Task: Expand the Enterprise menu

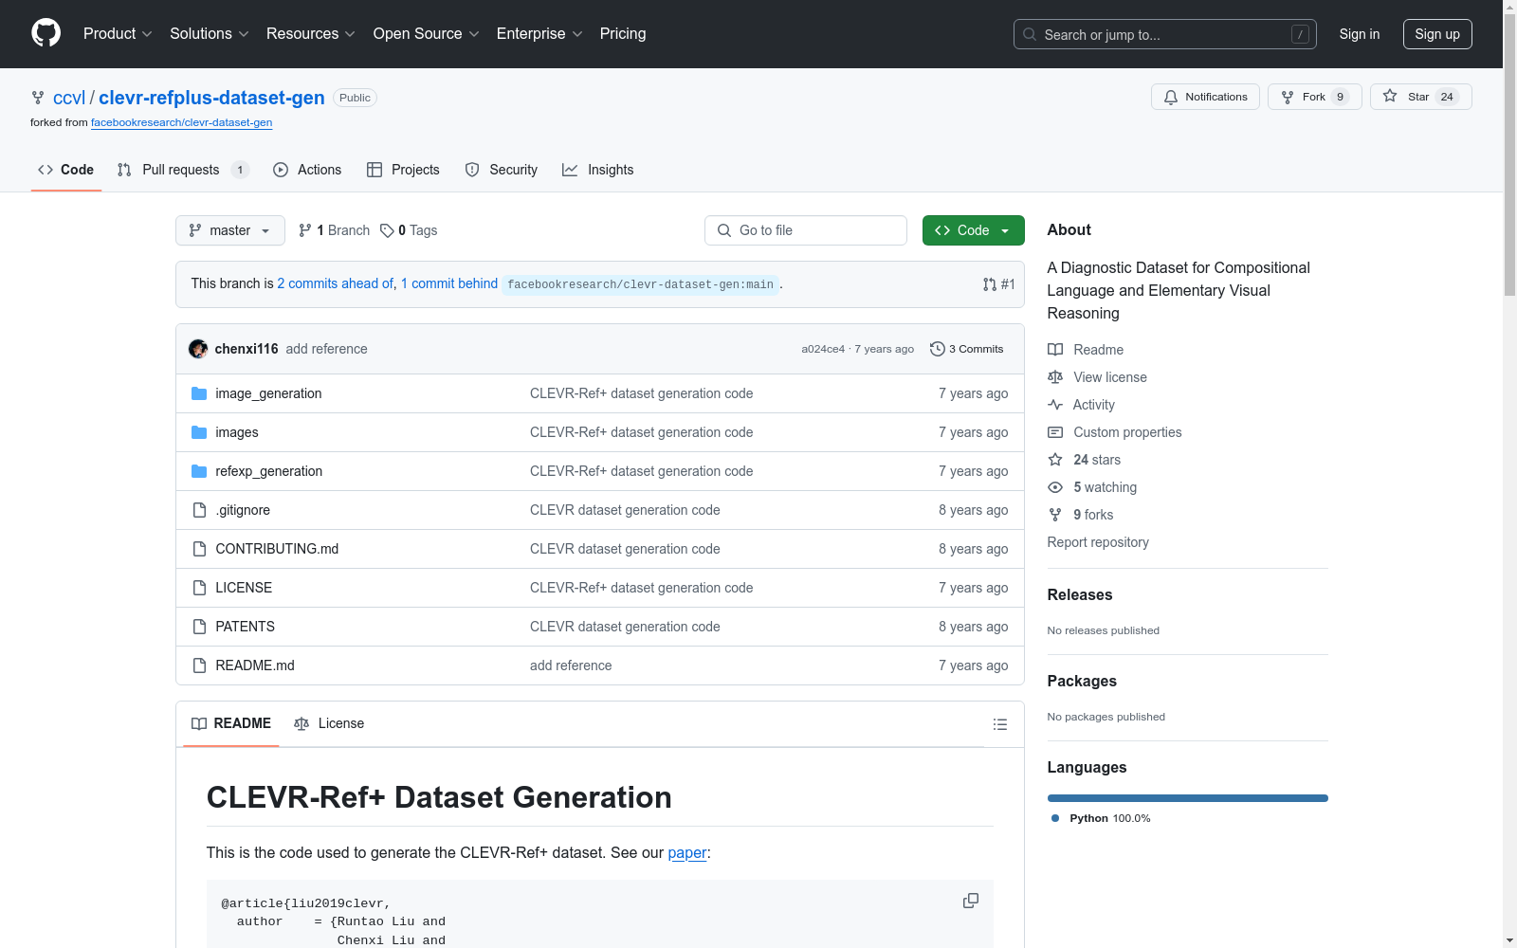Action: click(539, 34)
